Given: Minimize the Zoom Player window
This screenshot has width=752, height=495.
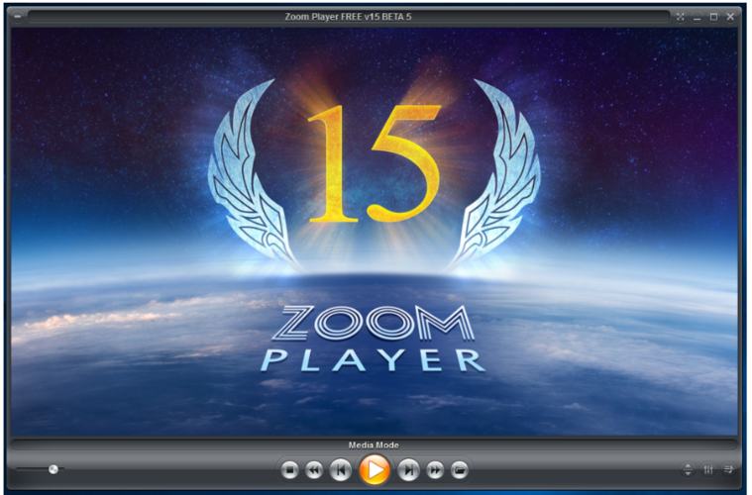Looking at the screenshot, I should (697, 17).
